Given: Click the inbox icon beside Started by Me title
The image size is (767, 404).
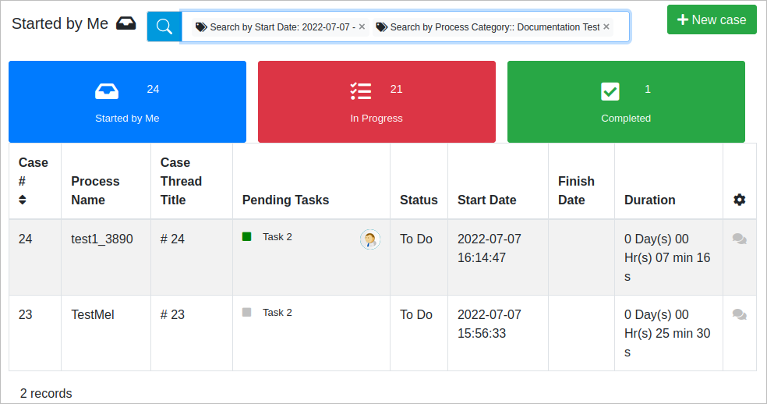Looking at the screenshot, I should click(x=125, y=23).
